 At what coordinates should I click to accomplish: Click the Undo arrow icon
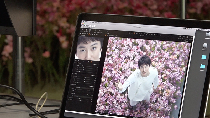pyautogui.click(x=99, y=30)
